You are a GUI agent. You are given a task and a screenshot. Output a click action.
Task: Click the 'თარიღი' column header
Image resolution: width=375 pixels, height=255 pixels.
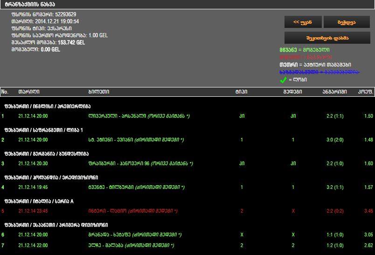29,92
